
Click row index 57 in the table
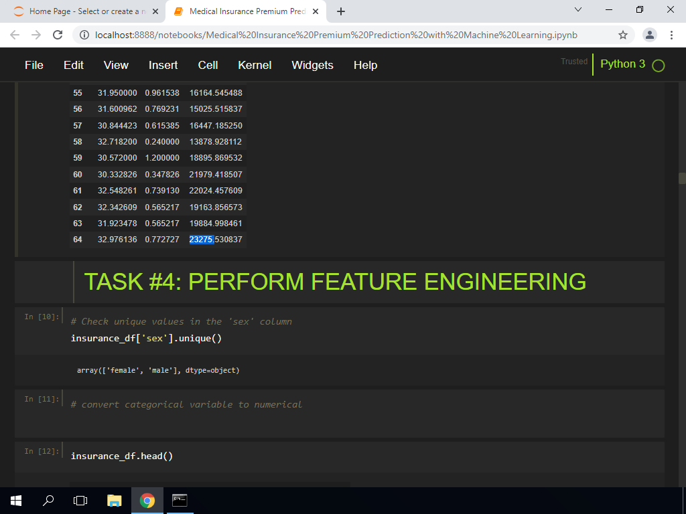(x=78, y=125)
